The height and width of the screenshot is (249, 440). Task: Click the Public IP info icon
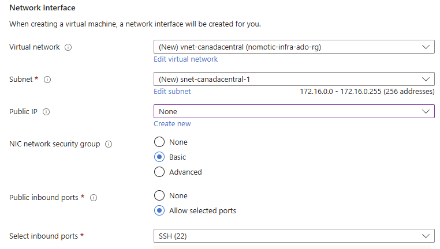point(46,112)
